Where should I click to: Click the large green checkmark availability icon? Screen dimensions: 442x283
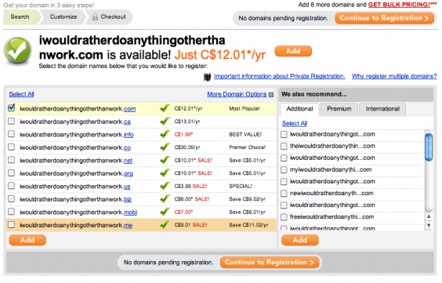coord(17,51)
